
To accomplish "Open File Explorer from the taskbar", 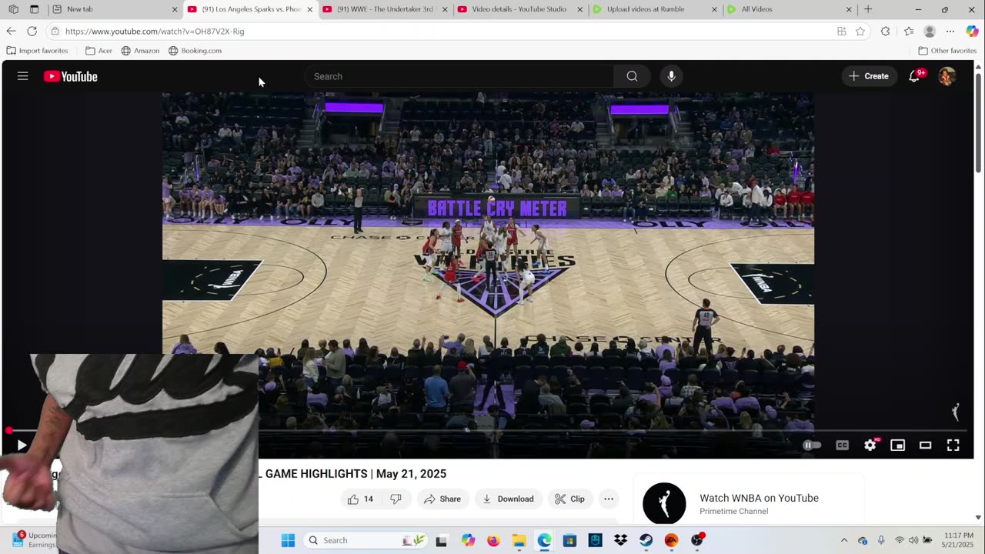I will point(519,540).
